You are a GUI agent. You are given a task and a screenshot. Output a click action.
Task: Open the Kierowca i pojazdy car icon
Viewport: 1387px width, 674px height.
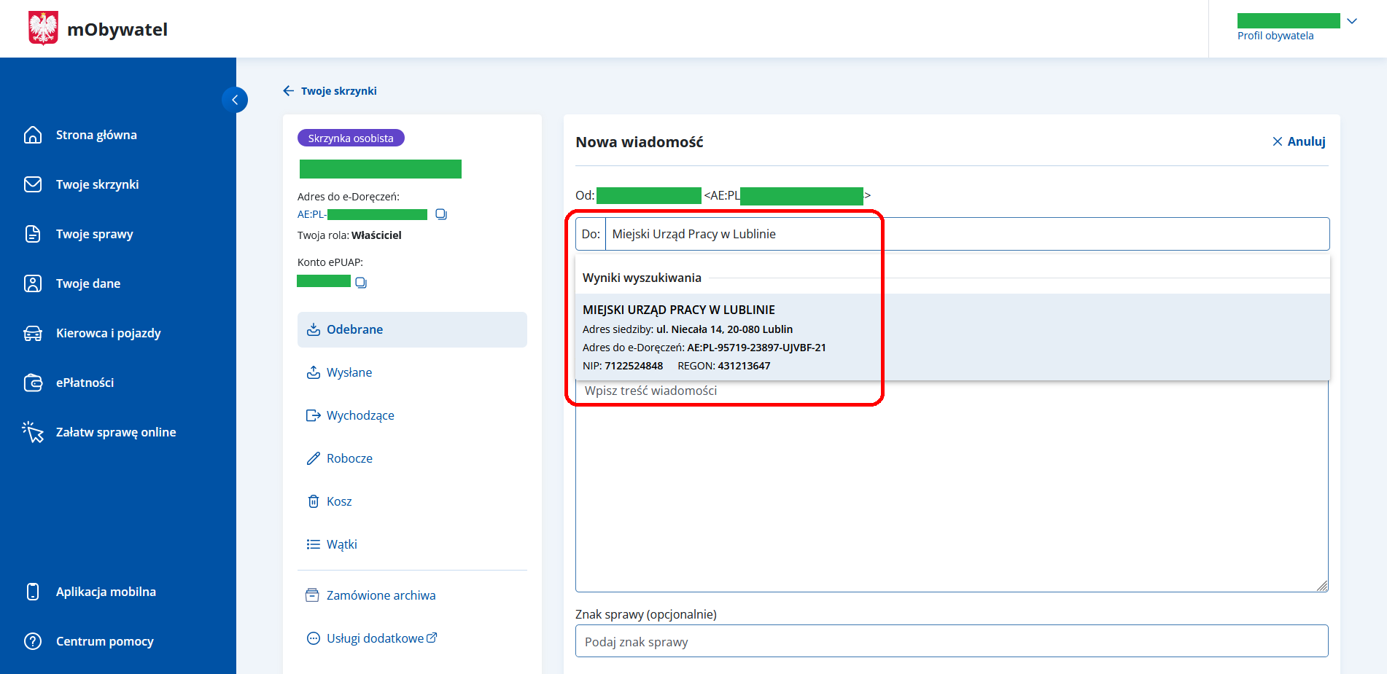coord(33,333)
